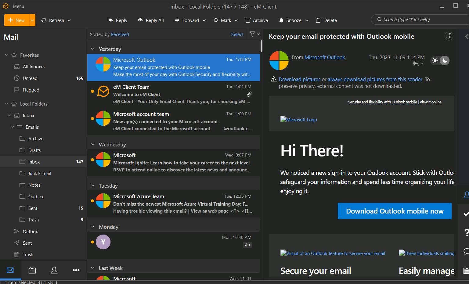This screenshot has height=284, width=469.
Task: Collapse the Yesterday group
Action: (93, 49)
